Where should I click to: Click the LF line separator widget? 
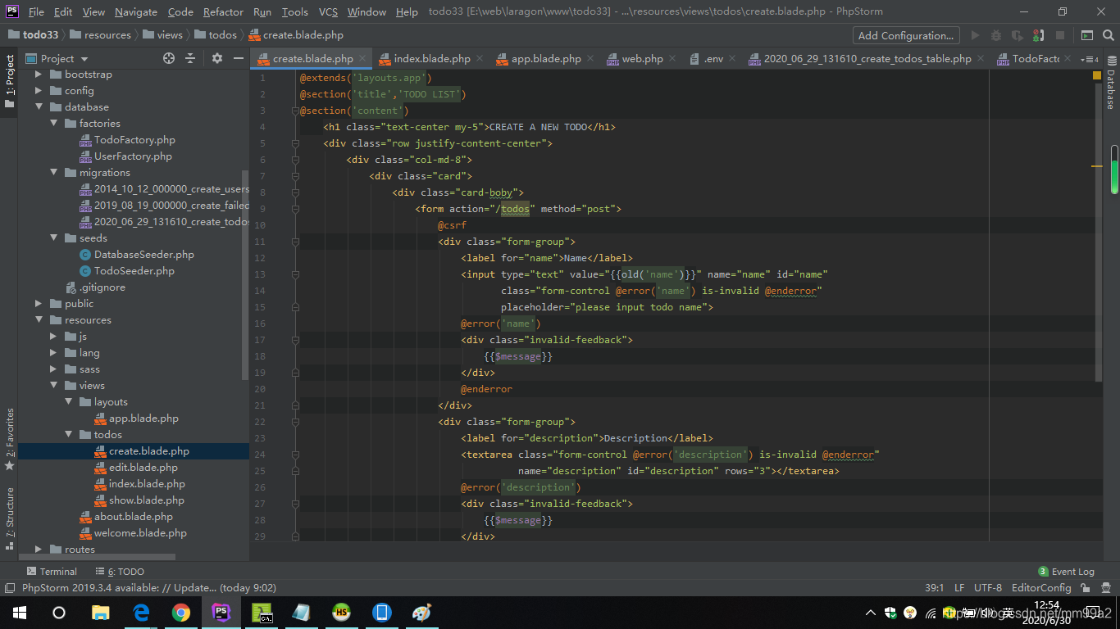[x=959, y=587]
